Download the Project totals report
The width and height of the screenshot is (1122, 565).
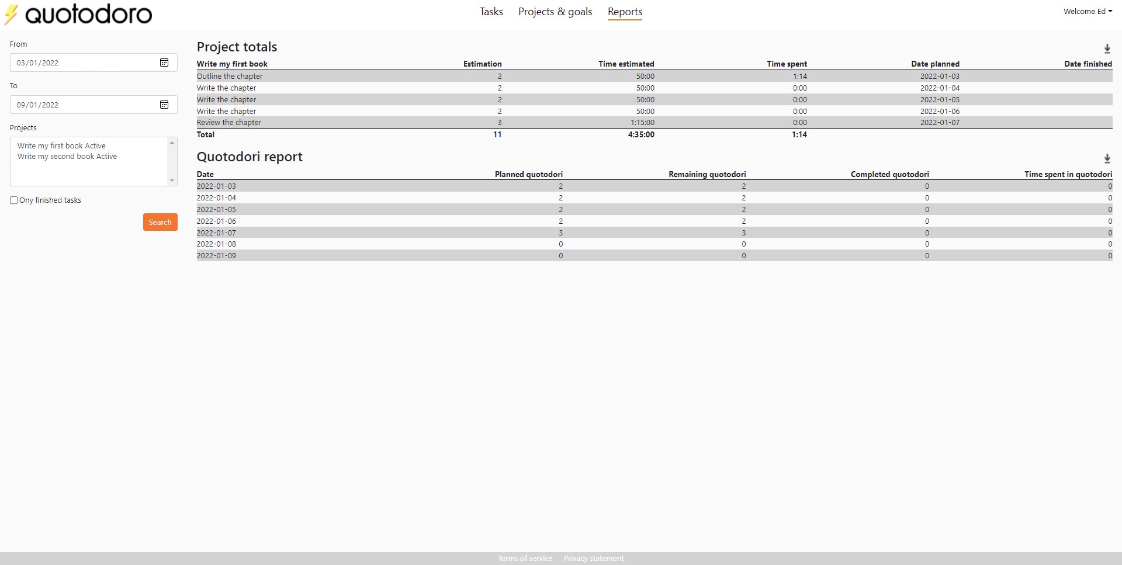[x=1107, y=48]
